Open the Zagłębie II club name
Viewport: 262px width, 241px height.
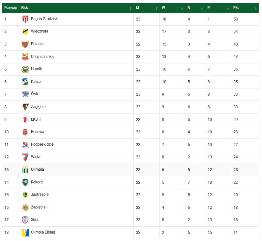tap(39, 207)
